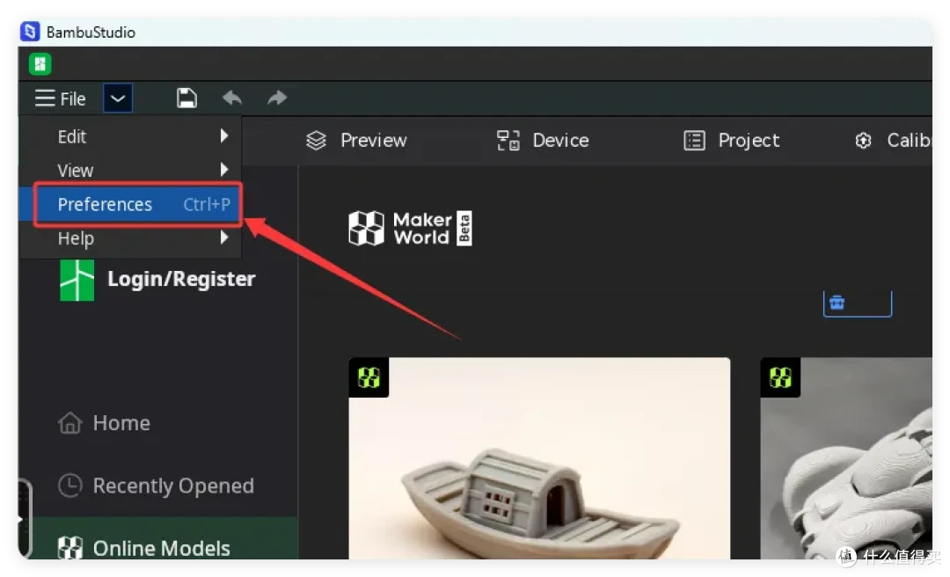Click the Undo arrow icon
Image resolution: width=950 pixels, height=577 pixels.
(232, 98)
